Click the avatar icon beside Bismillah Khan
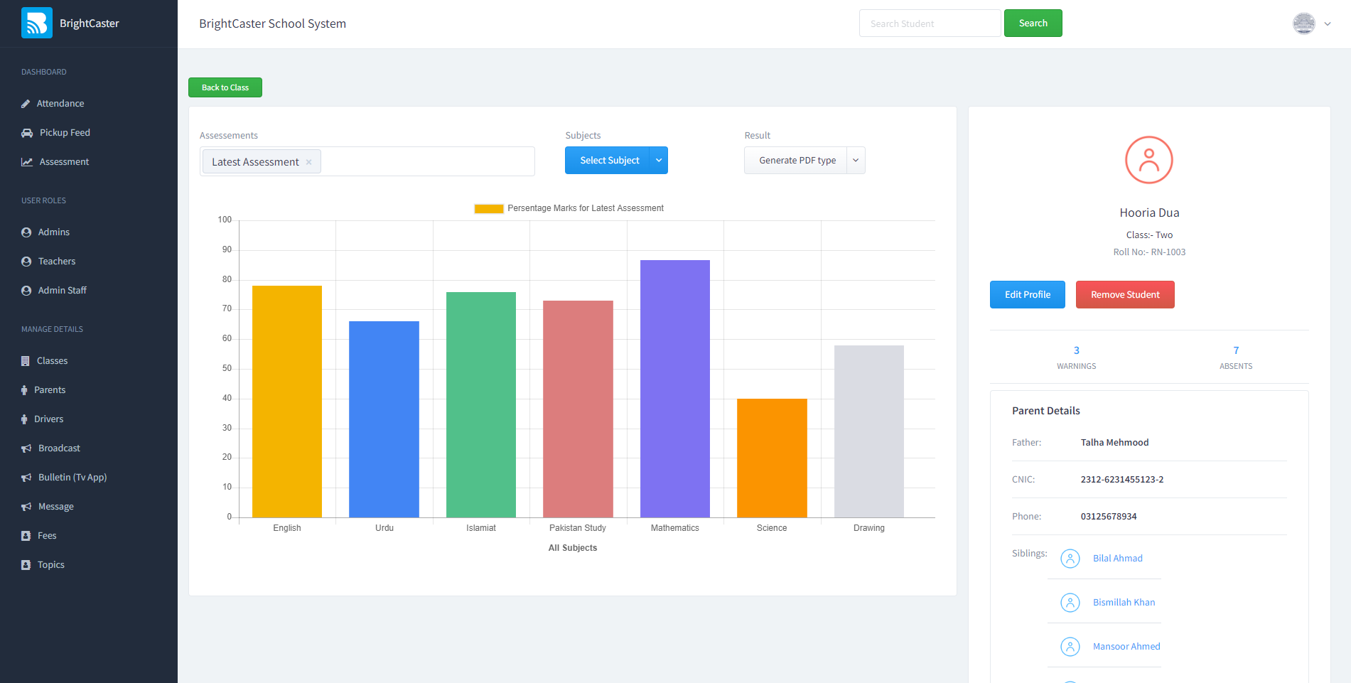This screenshot has width=1351, height=683. [x=1070, y=603]
